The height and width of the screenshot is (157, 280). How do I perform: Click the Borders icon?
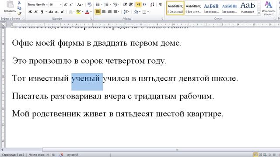pos(144,12)
